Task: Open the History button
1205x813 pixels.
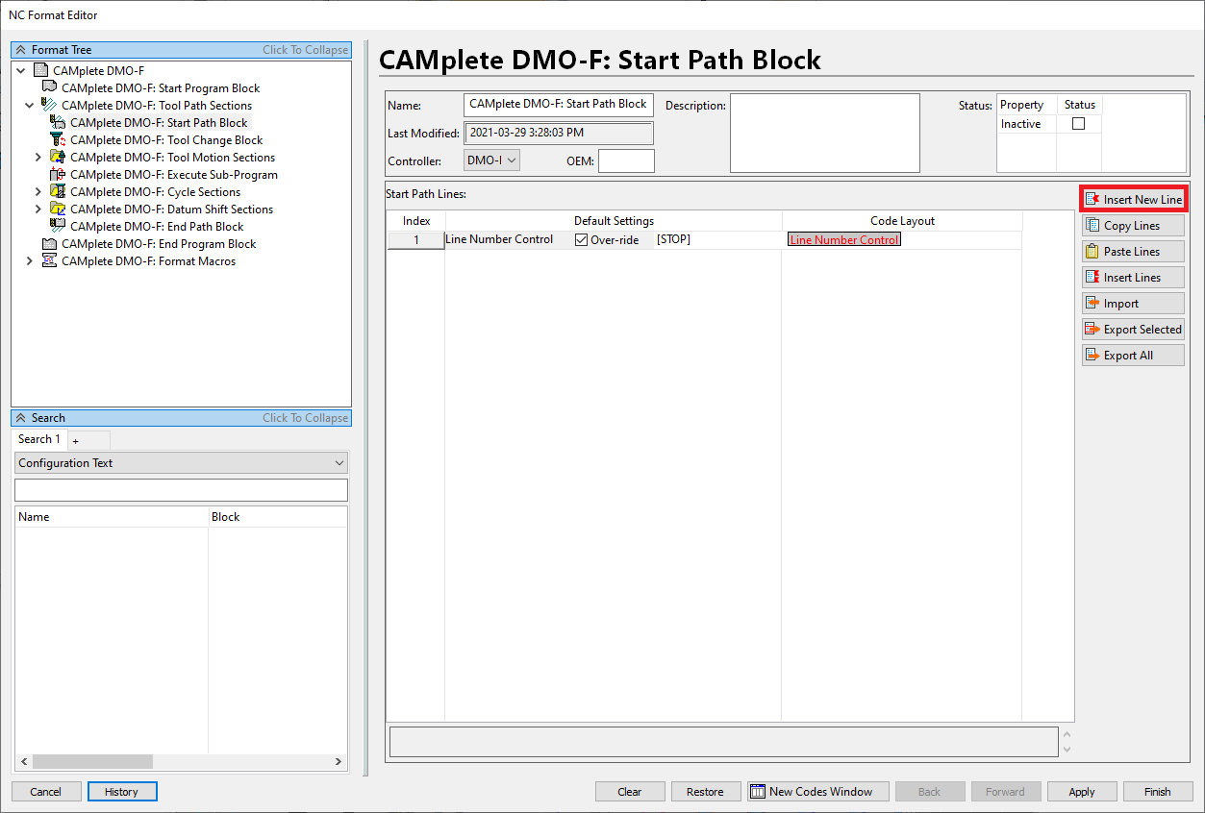Action: click(122, 792)
